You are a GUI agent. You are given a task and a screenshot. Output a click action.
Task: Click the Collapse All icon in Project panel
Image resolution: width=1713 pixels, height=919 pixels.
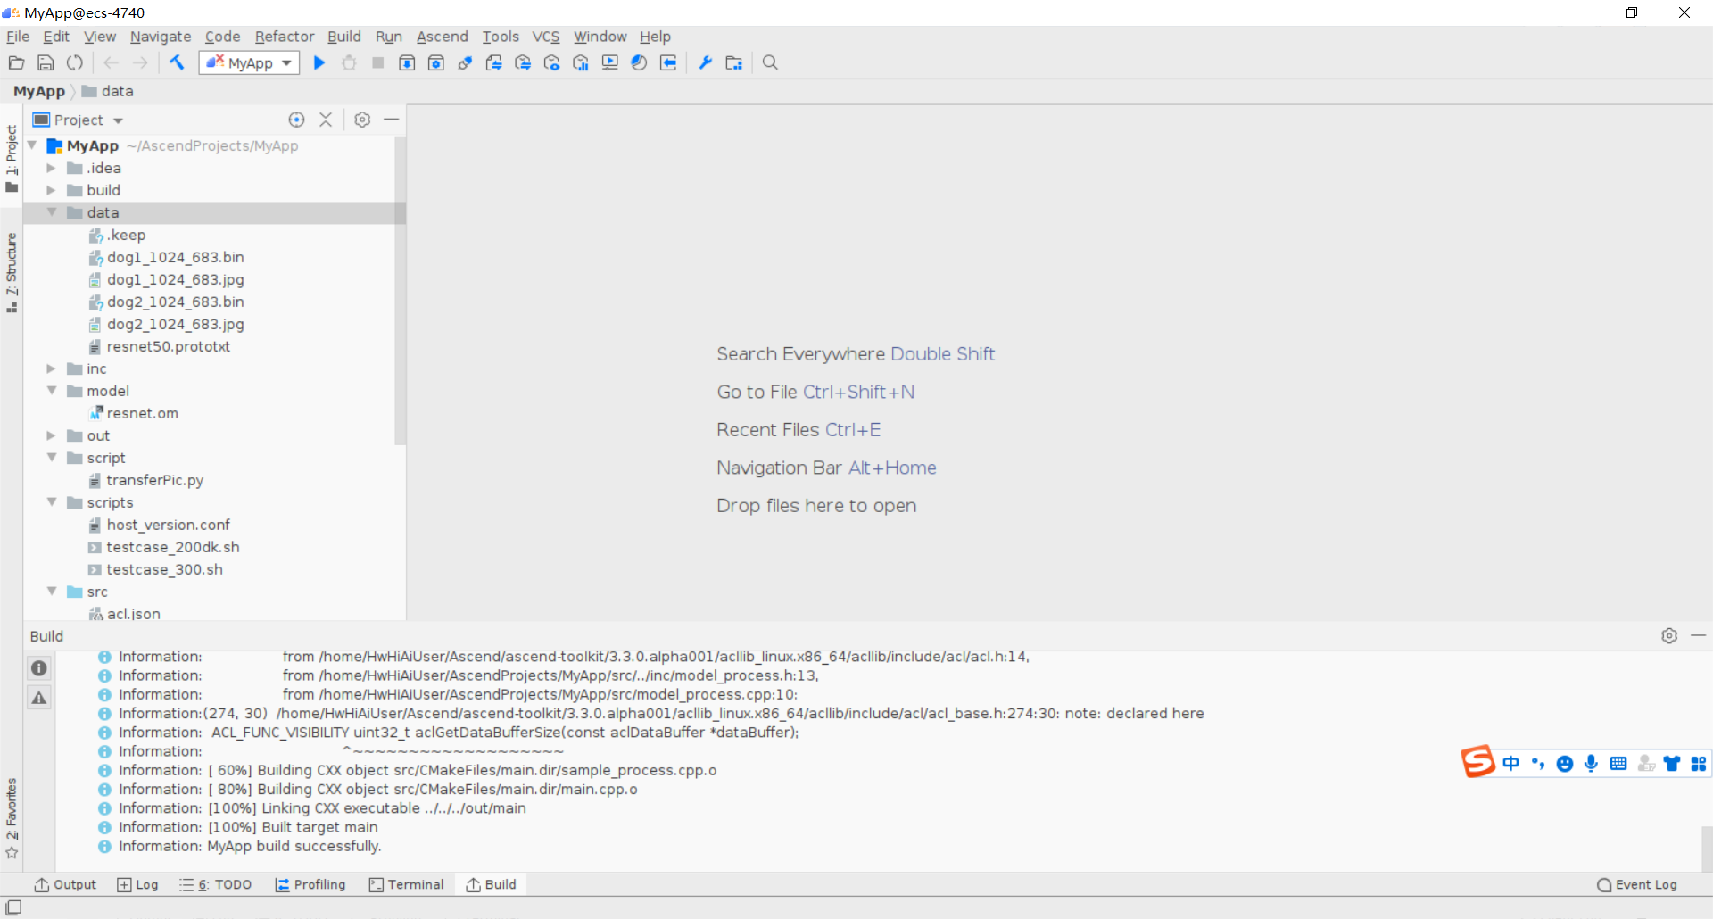tap(326, 120)
